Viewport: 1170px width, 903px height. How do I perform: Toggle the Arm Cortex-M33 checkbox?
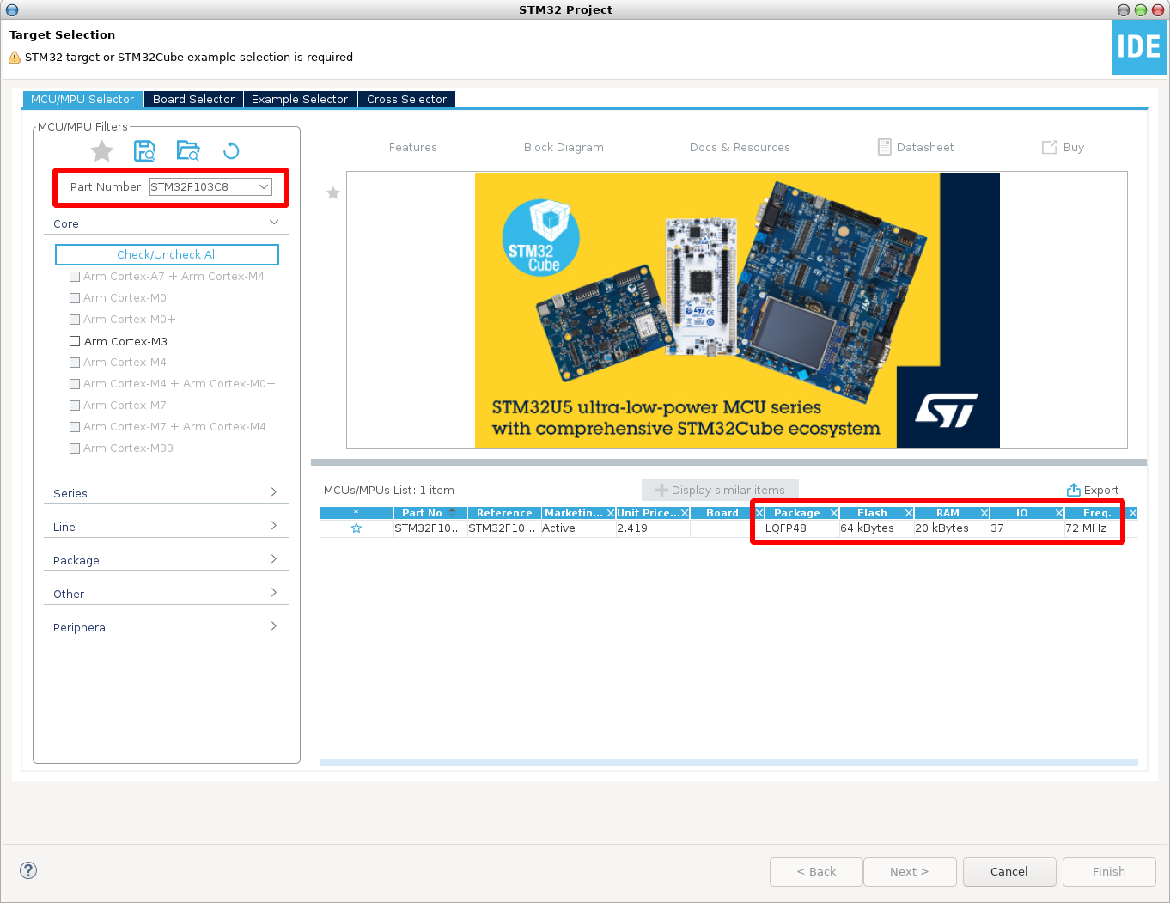75,448
